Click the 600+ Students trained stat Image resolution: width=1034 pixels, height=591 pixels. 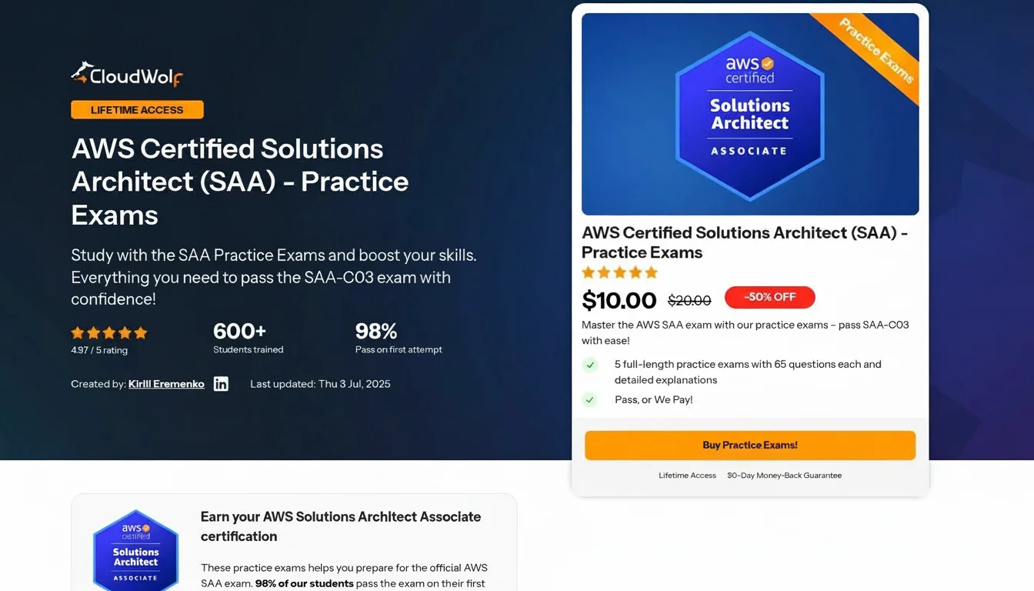click(x=248, y=338)
